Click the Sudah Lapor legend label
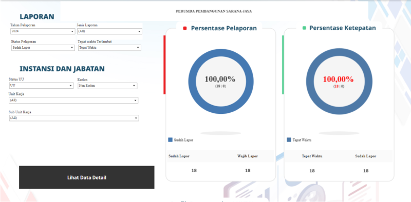The height and width of the screenshot is (202, 411). pos(183,140)
